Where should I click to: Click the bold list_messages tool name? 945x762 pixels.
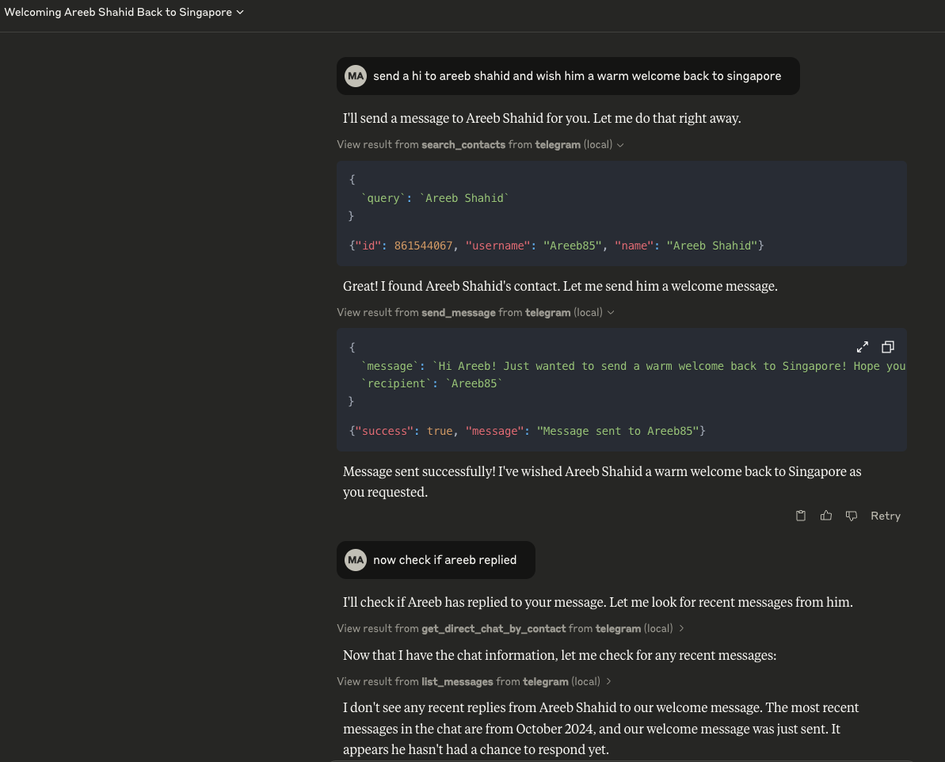[457, 681]
